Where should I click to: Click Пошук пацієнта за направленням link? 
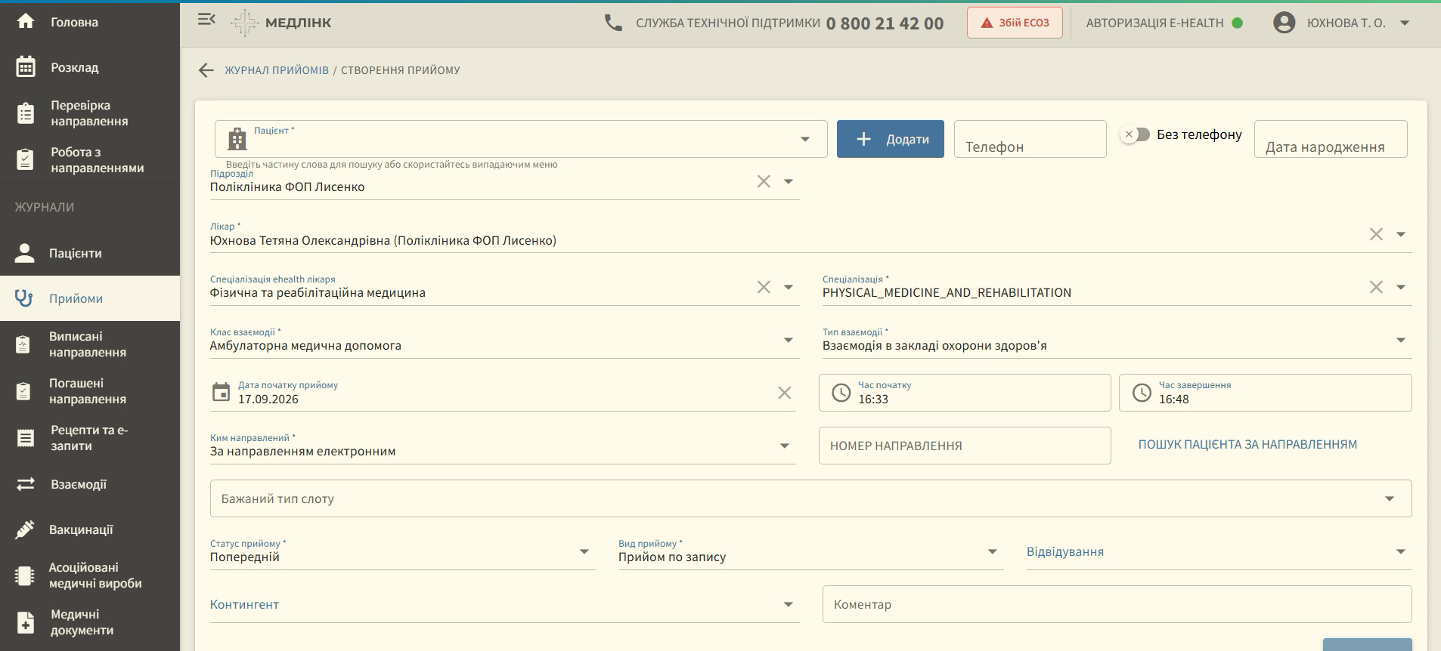1247,445
